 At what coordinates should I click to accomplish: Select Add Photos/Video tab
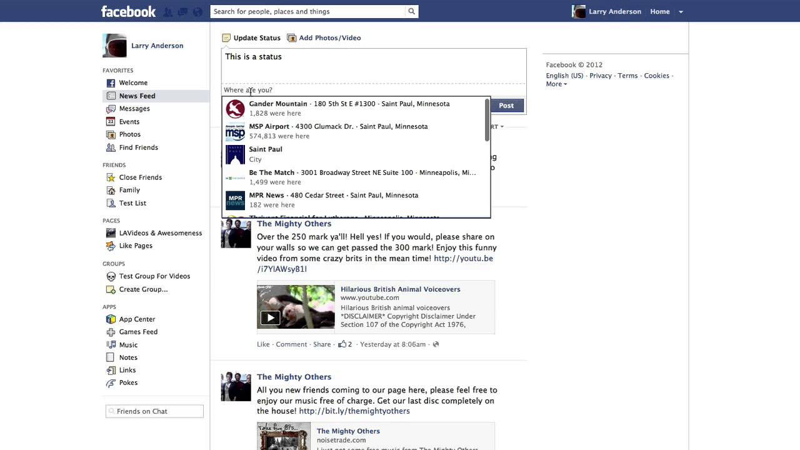coord(324,37)
